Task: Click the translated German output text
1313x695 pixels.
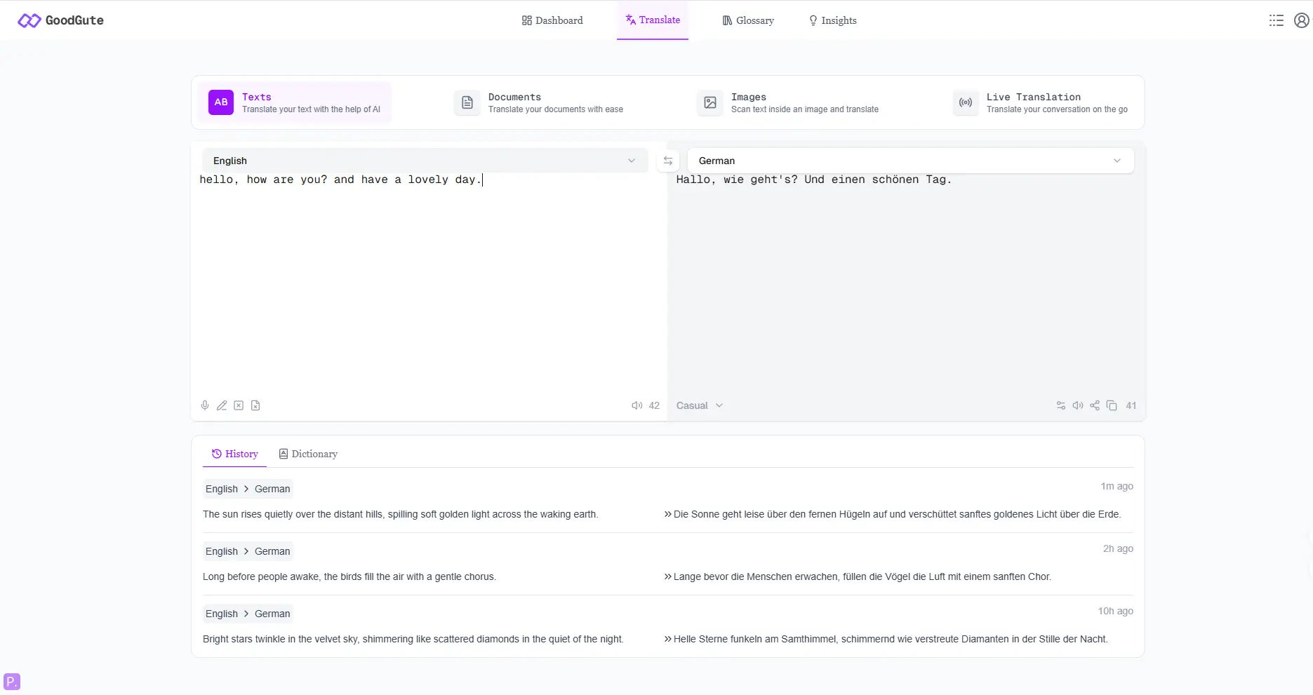Action: pyautogui.click(x=814, y=180)
